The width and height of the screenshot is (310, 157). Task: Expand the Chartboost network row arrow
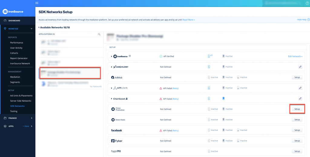pos(112,99)
